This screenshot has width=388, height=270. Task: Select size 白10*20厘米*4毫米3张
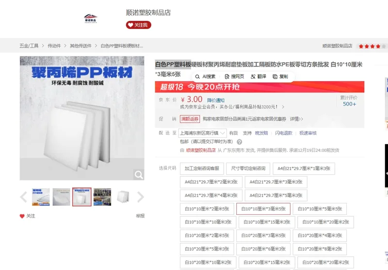click(x=320, y=236)
